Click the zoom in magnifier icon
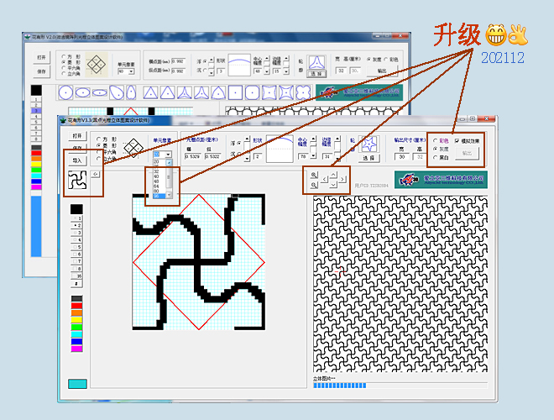 click(x=314, y=175)
